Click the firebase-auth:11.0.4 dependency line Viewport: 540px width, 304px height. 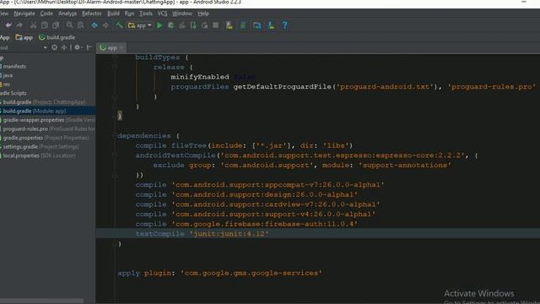(246, 224)
